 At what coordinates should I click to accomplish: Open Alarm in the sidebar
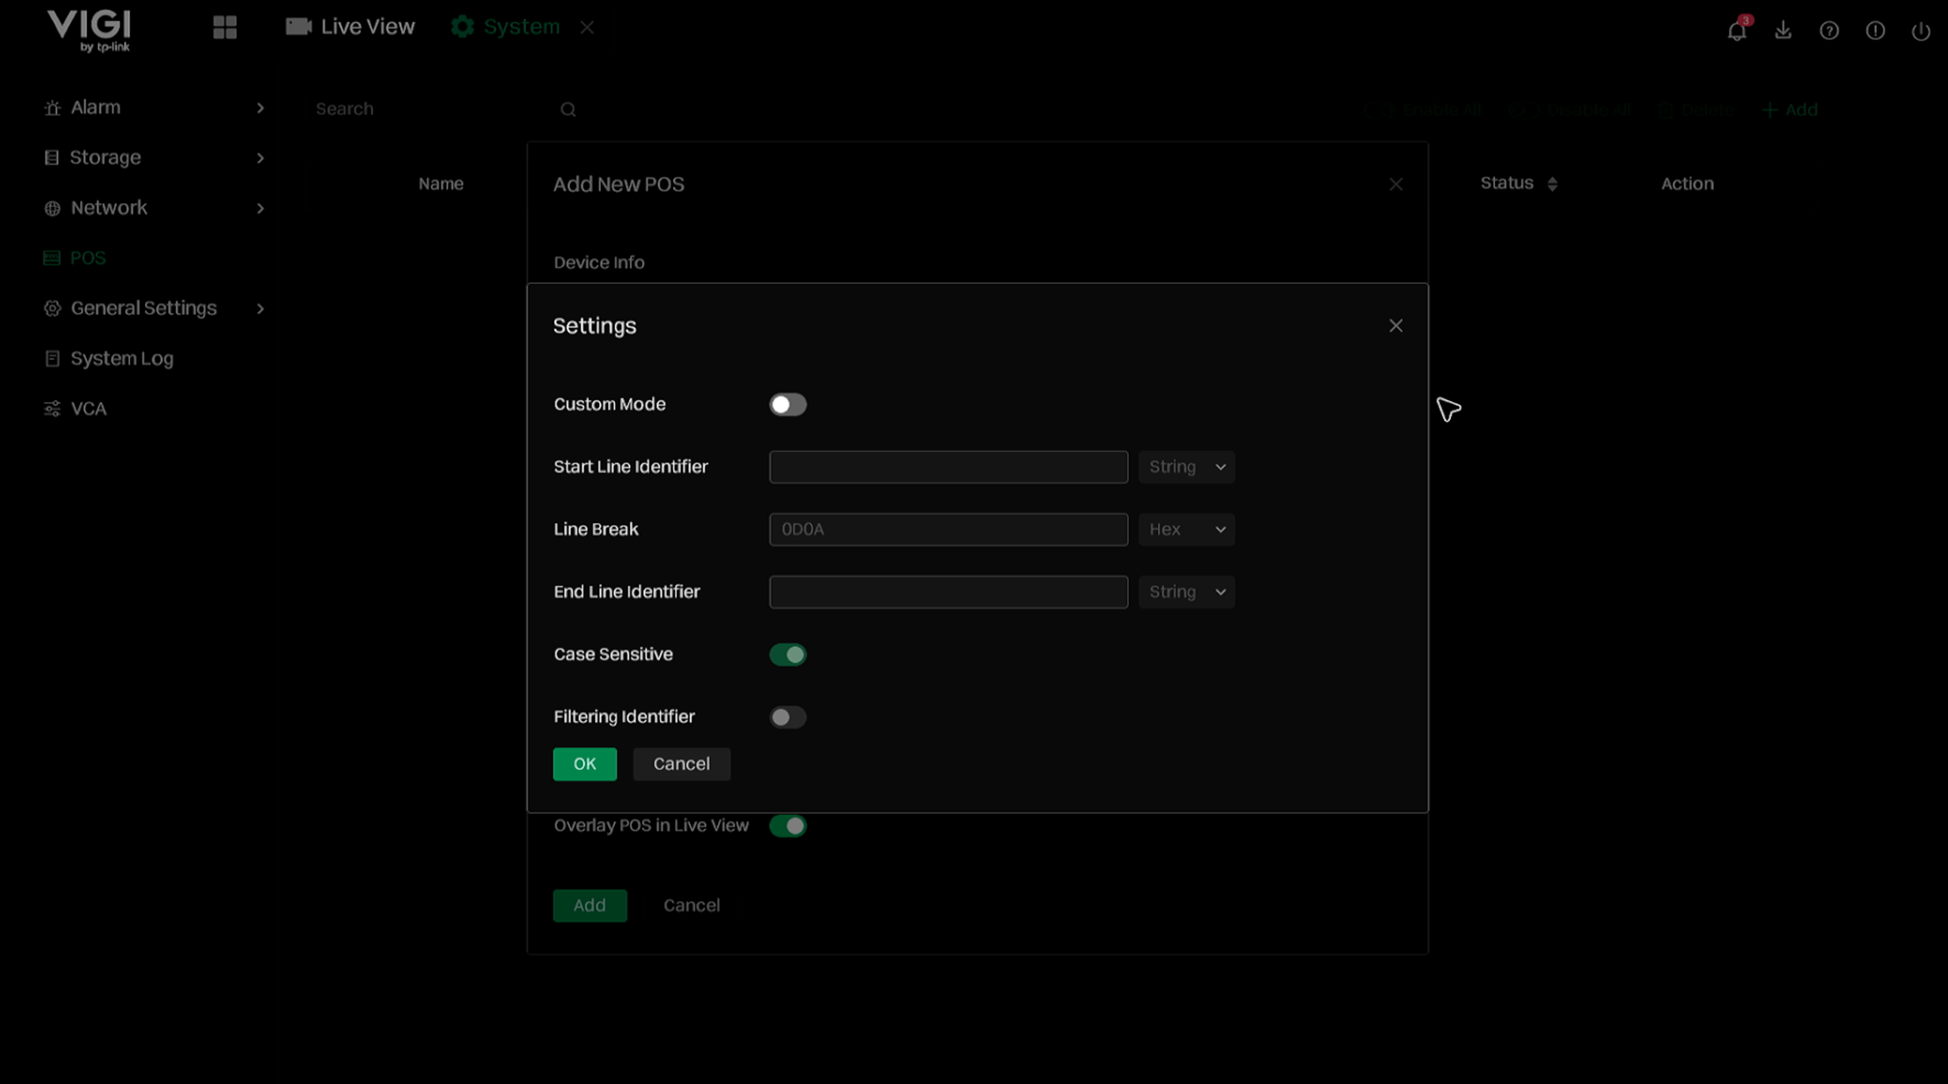click(95, 107)
